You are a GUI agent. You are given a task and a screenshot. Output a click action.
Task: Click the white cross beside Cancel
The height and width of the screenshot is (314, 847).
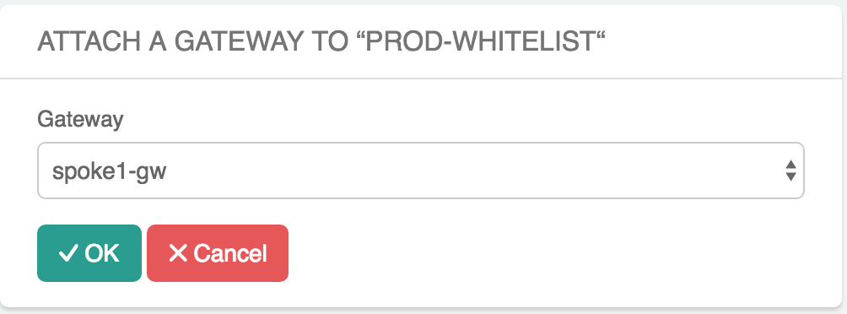point(178,253)
